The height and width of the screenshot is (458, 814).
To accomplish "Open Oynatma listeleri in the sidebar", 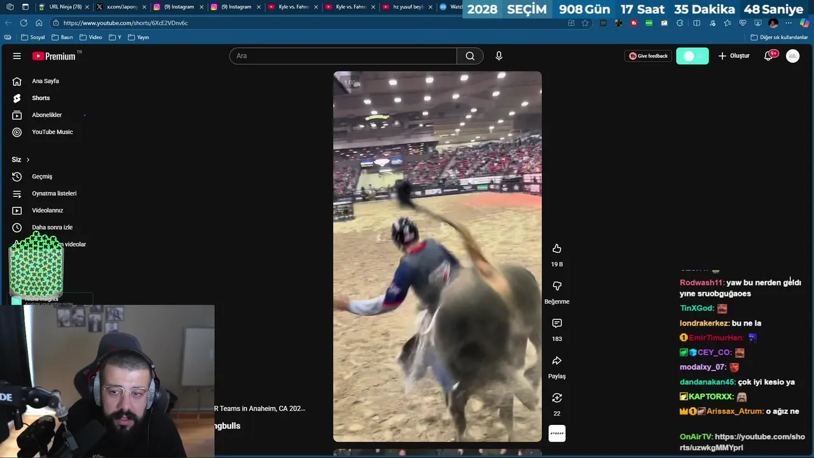I will (54, 193).
